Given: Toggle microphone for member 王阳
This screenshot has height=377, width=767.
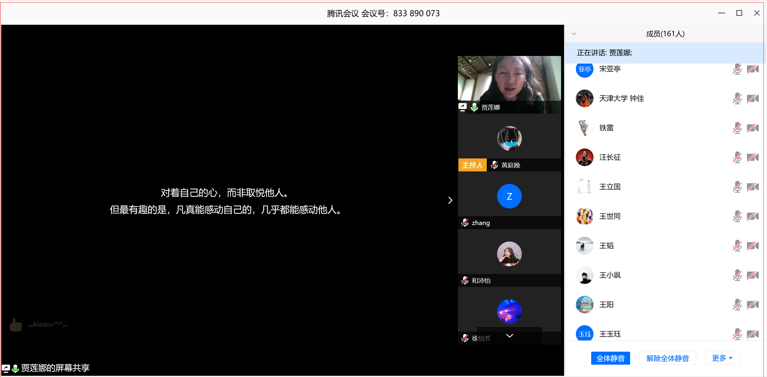Looking at the screenshot, I should [737, 305].
